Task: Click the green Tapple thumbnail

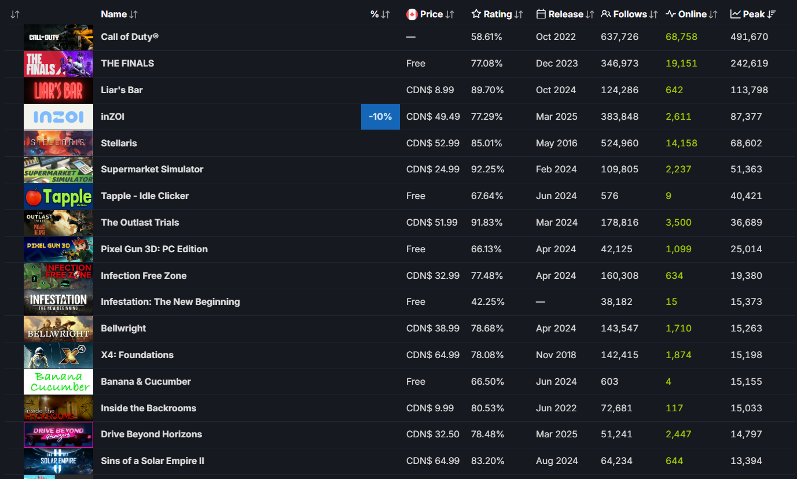Action: (x=58, y=196)
